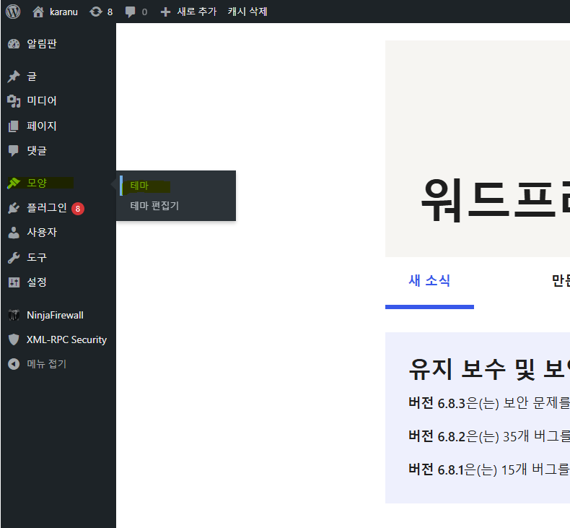Viewport: 570px width, 528px height.
Task: Collapse sidebar with 메뉴 접기
Action: pyautogui.click(x=47, y=364)
